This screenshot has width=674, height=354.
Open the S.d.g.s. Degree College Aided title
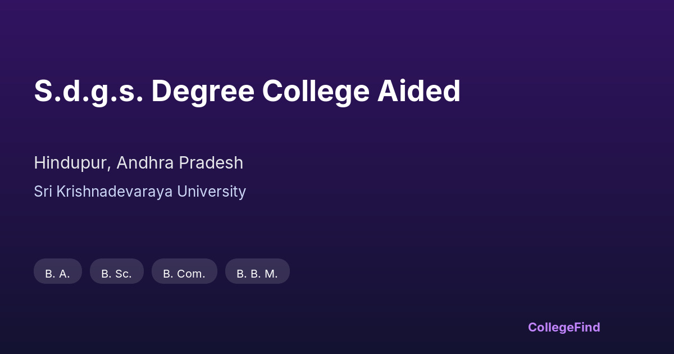point(247,91)
